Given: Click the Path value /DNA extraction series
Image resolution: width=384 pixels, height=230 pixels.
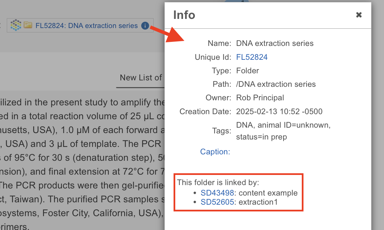Looking at the screenshot, I should point(276,84).
